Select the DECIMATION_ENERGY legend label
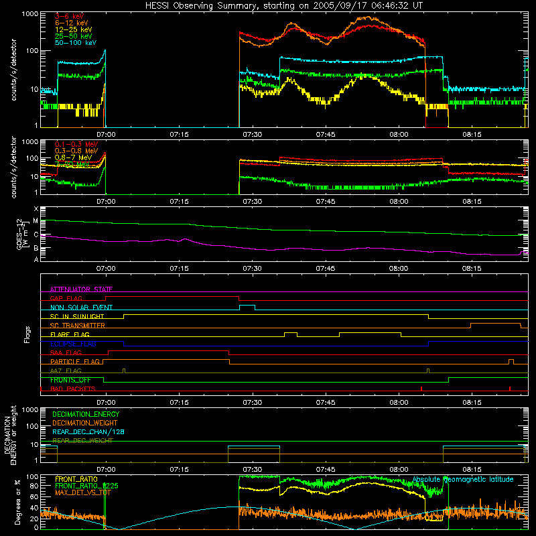 click(86, 414)
